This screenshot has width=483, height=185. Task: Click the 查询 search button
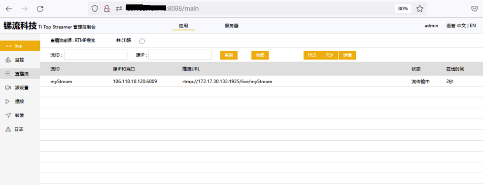[229, 55]
